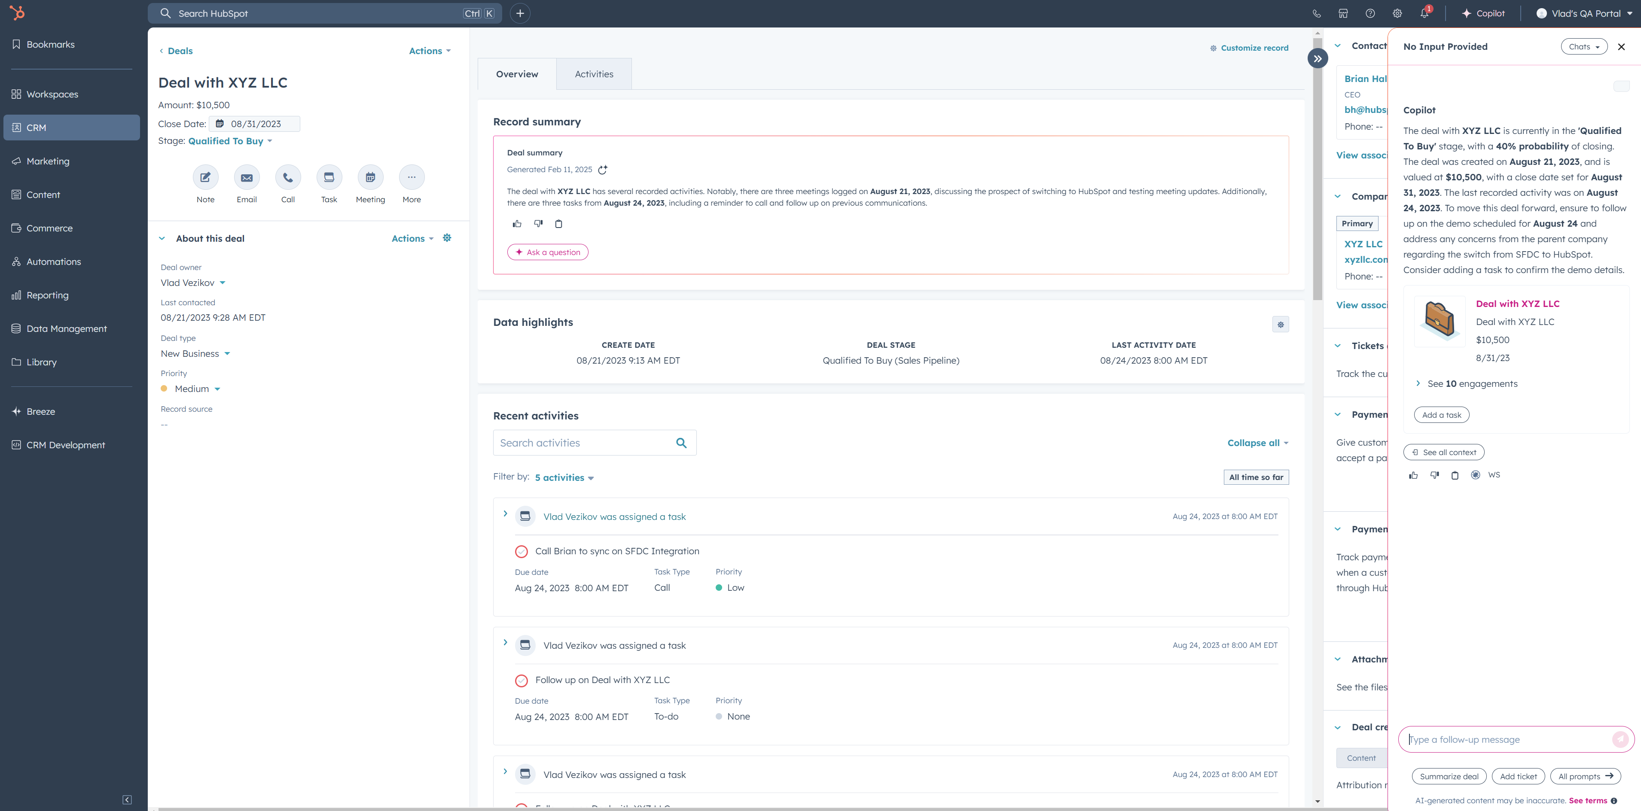1641x811 pixels.
Task: Click Customize record link
Action: click(x=1249, y=48)
